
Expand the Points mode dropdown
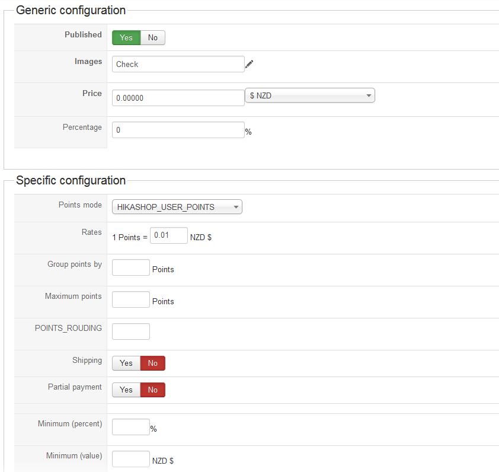click(x=177, y=207)
